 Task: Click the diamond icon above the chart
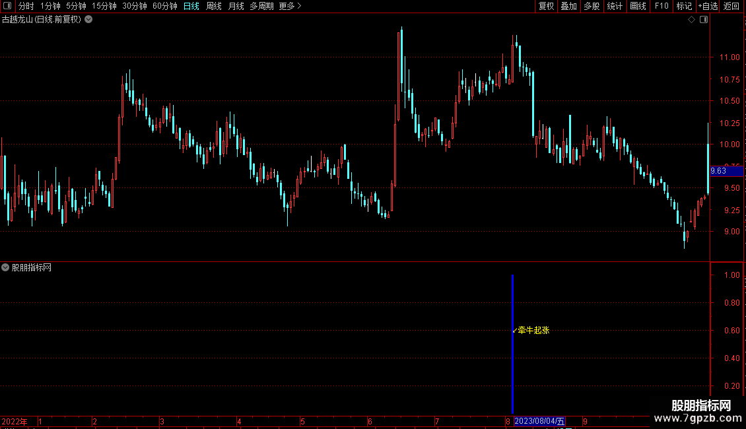pyautogui.click(x=692, y=20)
